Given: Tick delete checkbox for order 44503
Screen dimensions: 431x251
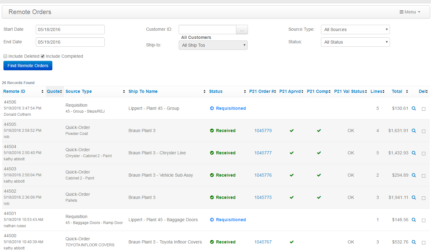Looking at the screenshot, I should click(x=423, y=176).
